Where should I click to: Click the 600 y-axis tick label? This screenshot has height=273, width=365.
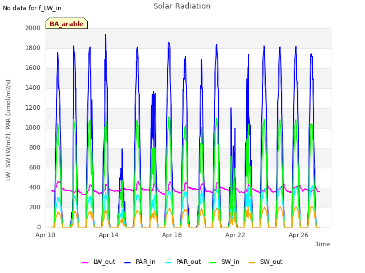click(35, 167)
